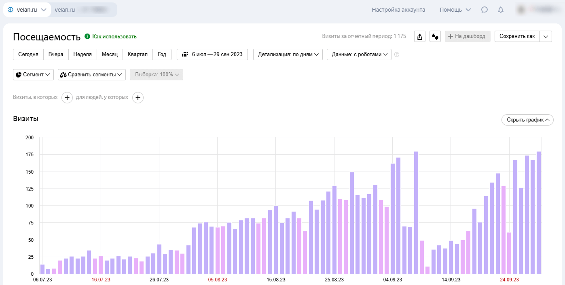Click the plus icon after 'для людей, у которых'
This screenshot has height=285, width=565.
[x=138, y=98]
